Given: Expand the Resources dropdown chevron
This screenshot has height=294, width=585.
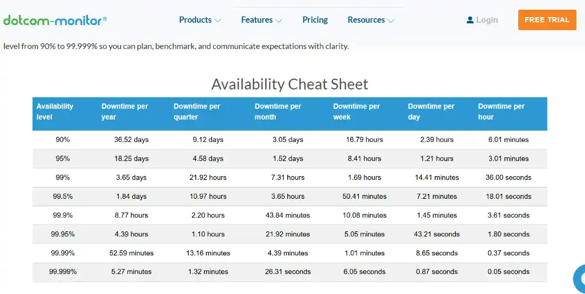Looking at the screenshot, I should tap(391, 21).
